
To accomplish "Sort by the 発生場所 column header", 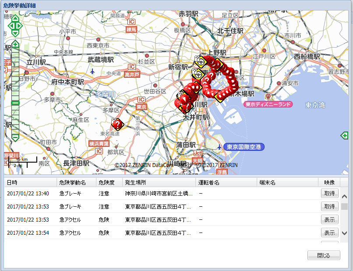I will coord(159,182).
